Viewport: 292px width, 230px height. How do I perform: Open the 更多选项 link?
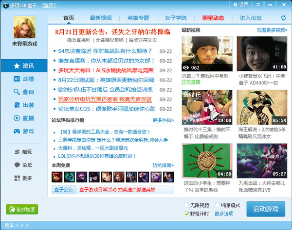[x=224, y=214]
